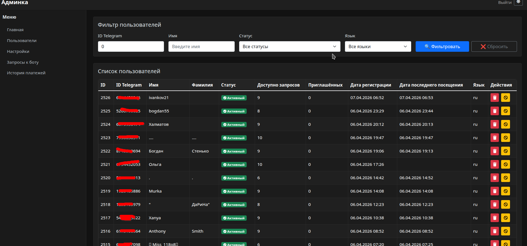Remove user Xanya using the trash icon
This screenshot has width=527, height=246.
tap(494, 218)
